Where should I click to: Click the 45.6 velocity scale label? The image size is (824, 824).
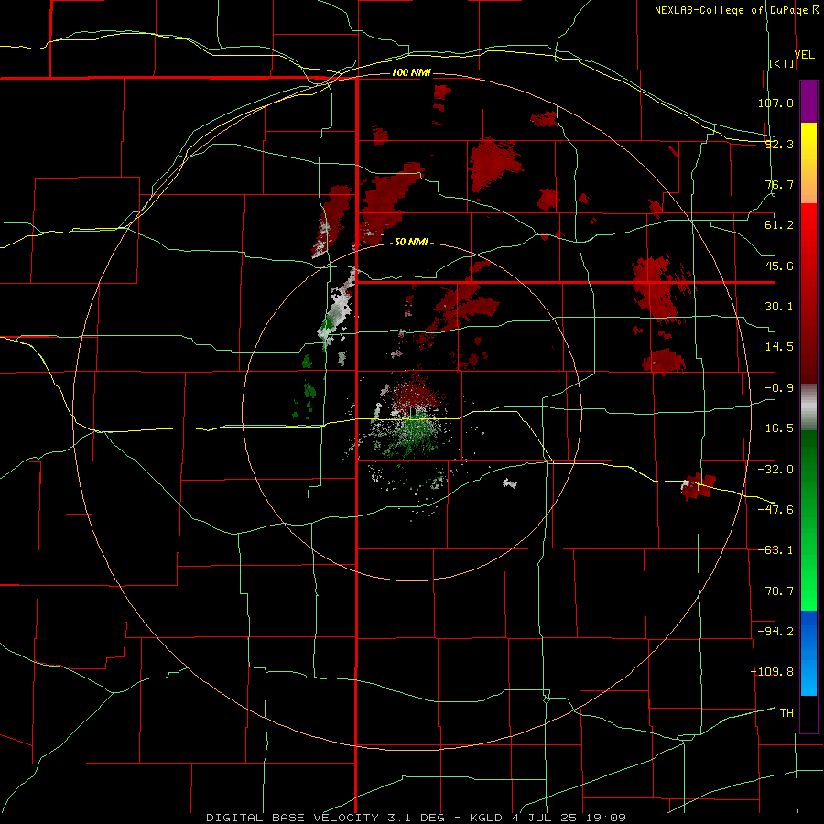(779, 266)
